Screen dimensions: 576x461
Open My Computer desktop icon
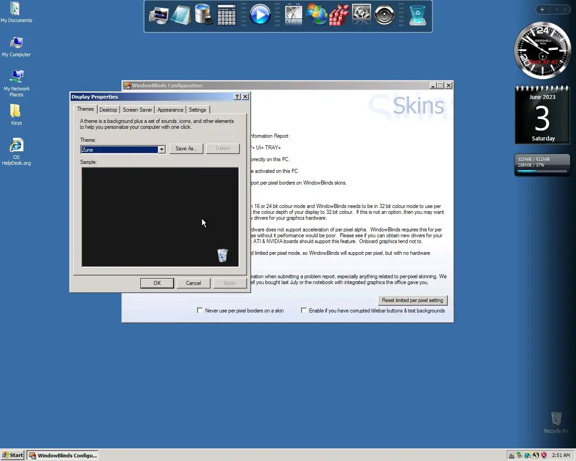(x=16, y=47)
